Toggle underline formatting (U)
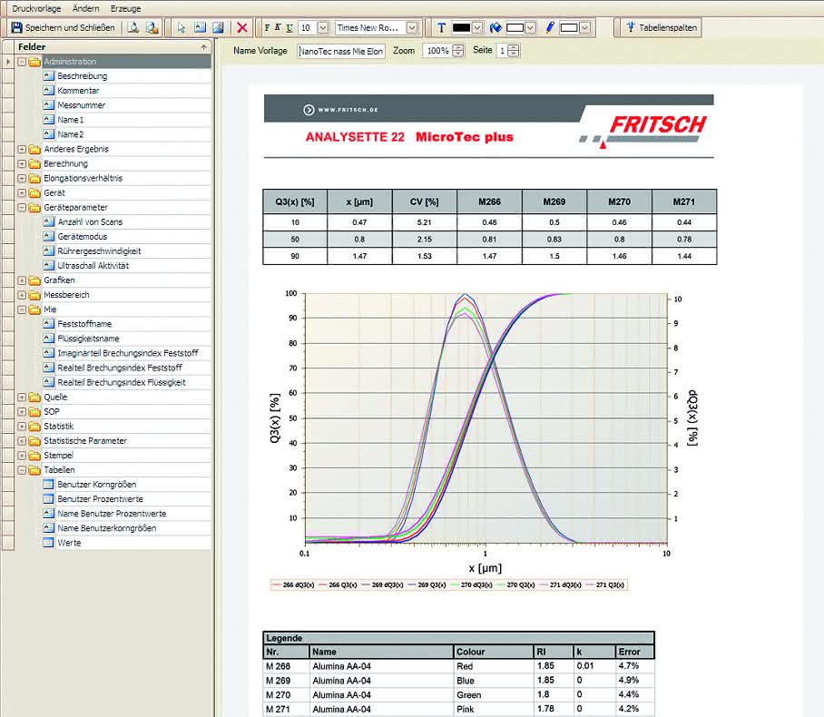The image size is (824, 717). point(289,27)
